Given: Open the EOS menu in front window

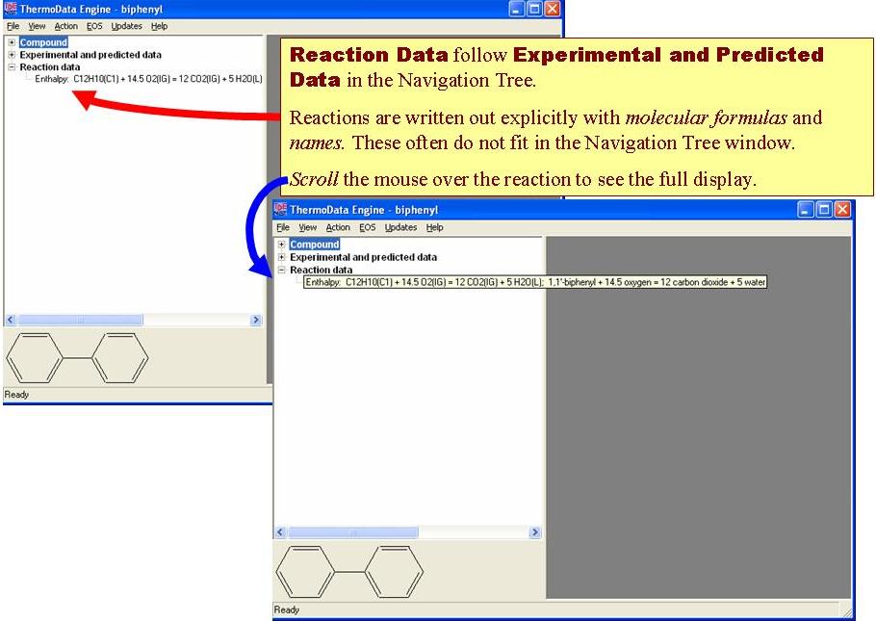Looking at the screenshot, I should 367,228.
